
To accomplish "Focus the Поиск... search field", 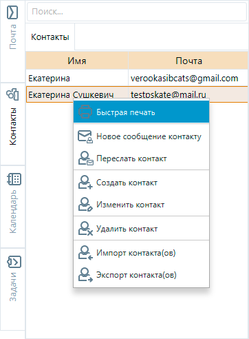I will point(137,12).
